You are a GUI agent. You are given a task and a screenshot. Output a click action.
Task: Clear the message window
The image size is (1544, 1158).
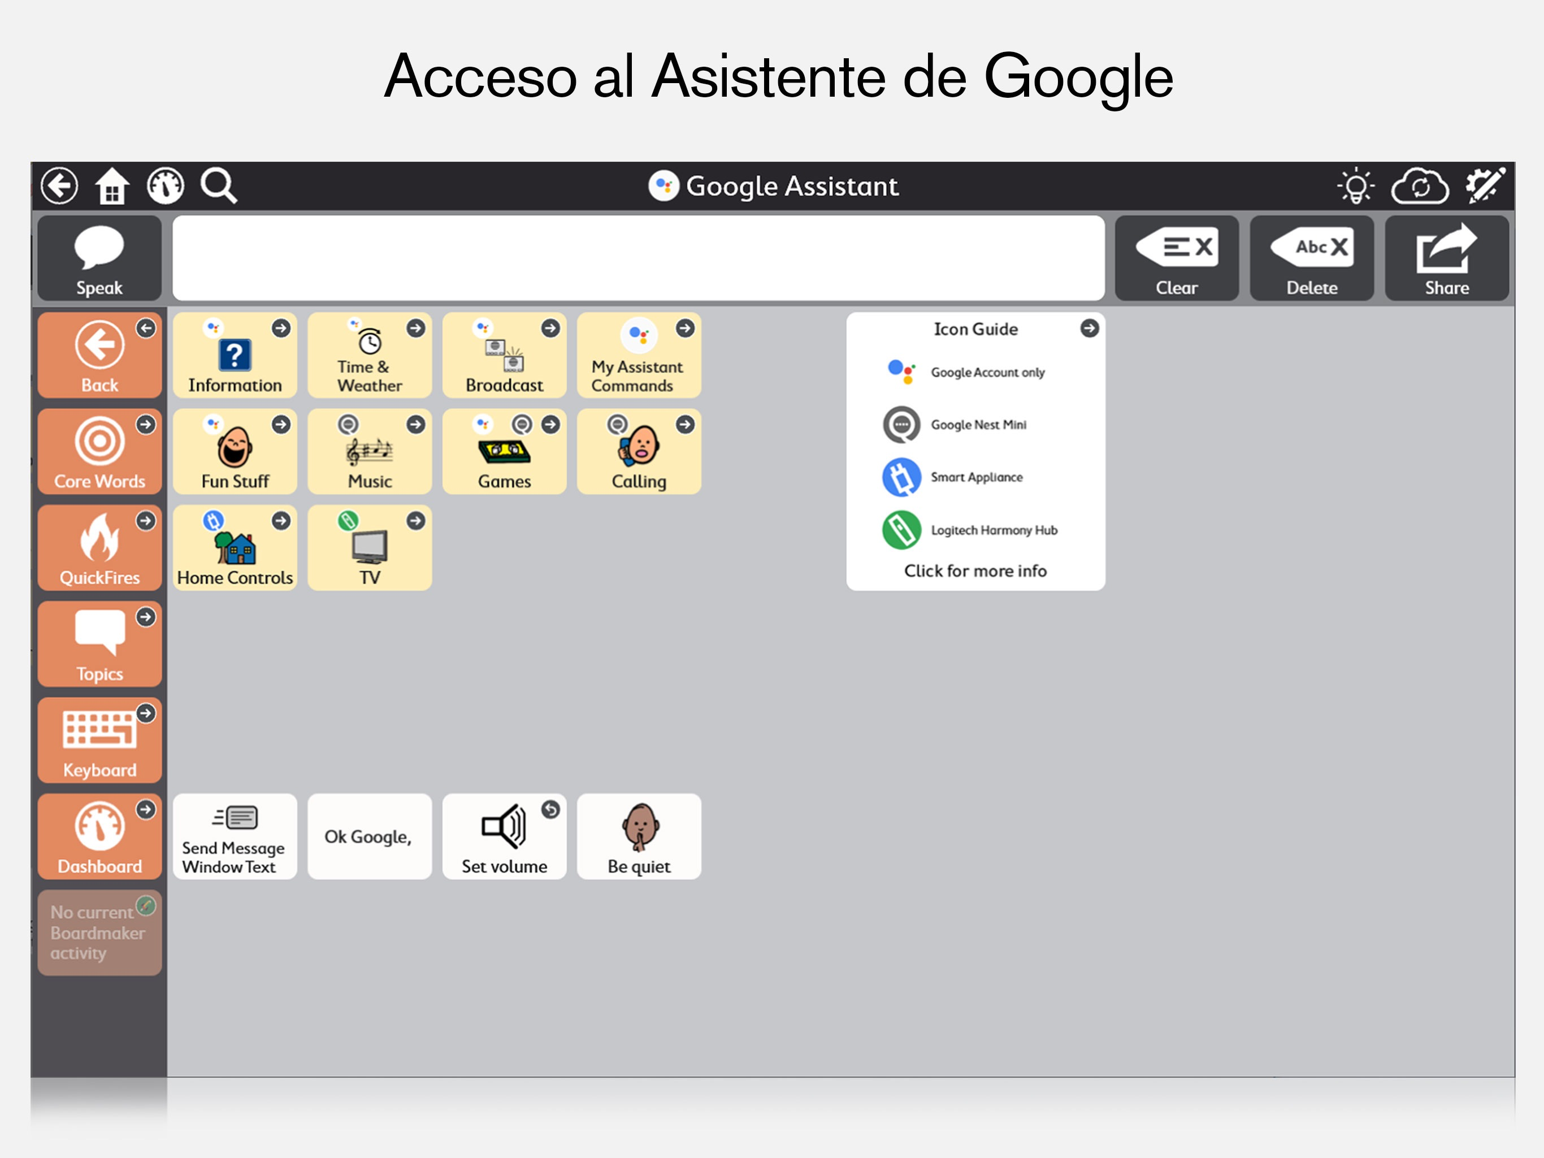point(1176,258)
